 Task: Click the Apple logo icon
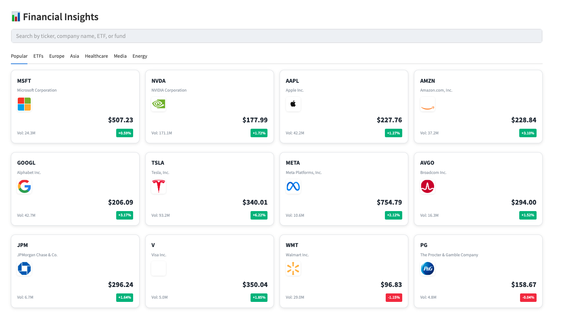click(x=293, y=104)
